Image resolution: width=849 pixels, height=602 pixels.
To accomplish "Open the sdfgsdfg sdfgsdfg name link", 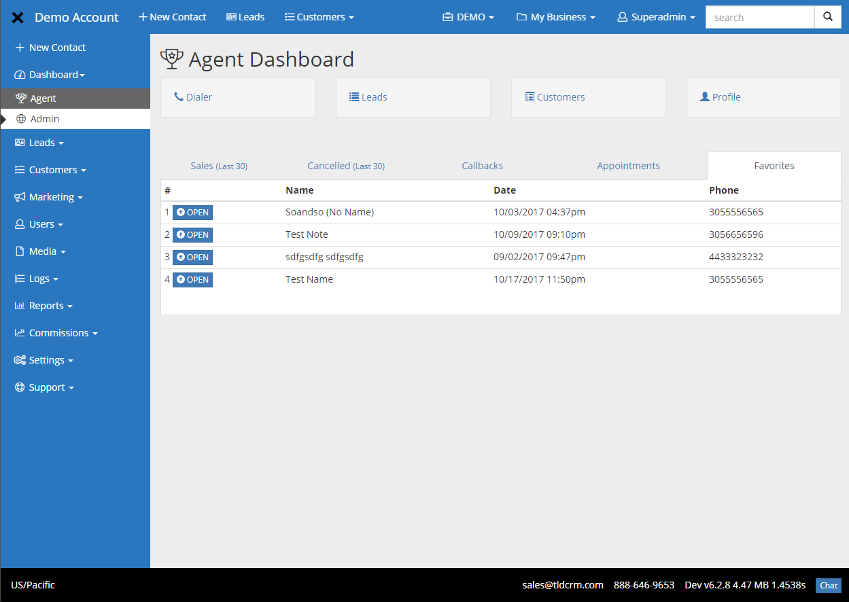I will pos(324,257).
